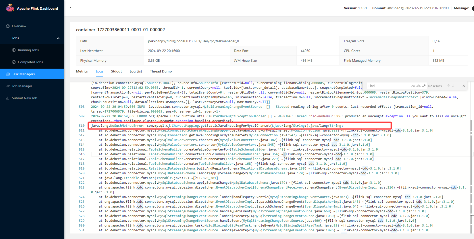Focus the Find input field
Viewport: 474px width, 239px height.
click(389, 86)
